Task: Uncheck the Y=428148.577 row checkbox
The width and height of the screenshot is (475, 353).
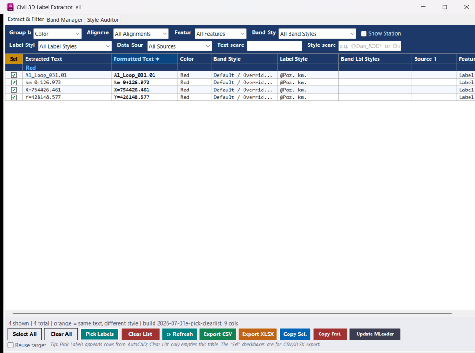Action: tap(13, 97)
